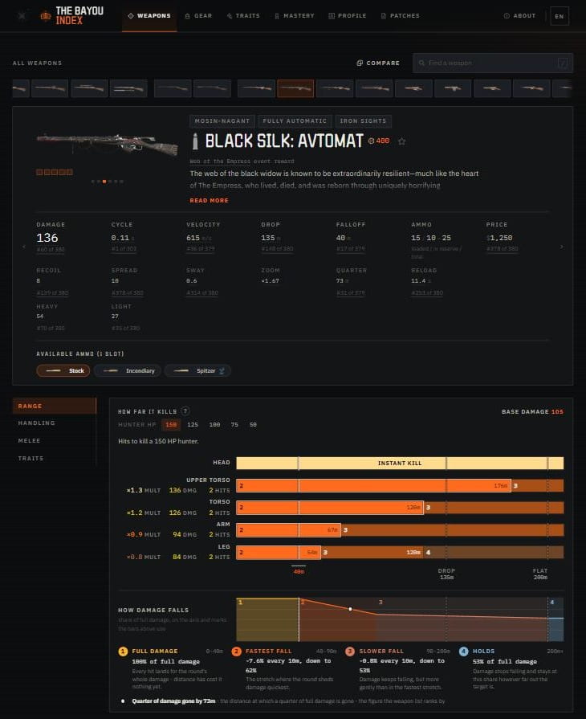Open the About page
This screenshot has height=719, width=586.
pos(519,15)
